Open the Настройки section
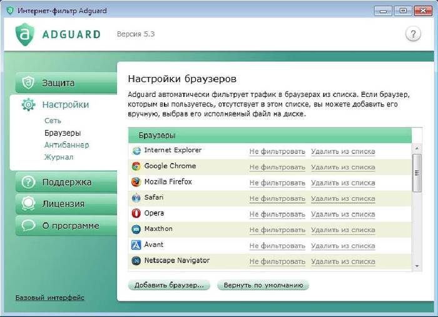The height and width of the screenshot is (317, 438). coord(65,104)
